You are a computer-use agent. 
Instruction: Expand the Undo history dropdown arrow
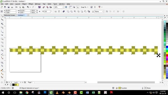click(30, 7)
